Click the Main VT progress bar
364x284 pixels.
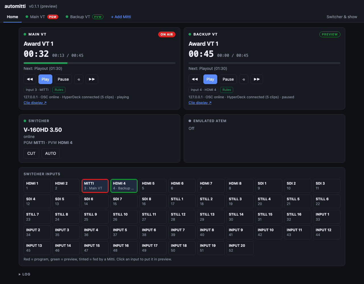click(x=100, y=63)
